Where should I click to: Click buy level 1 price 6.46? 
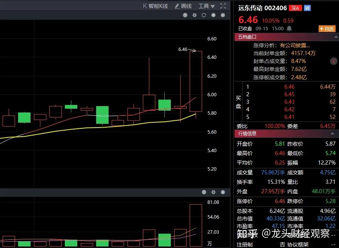tap(289, 87)
